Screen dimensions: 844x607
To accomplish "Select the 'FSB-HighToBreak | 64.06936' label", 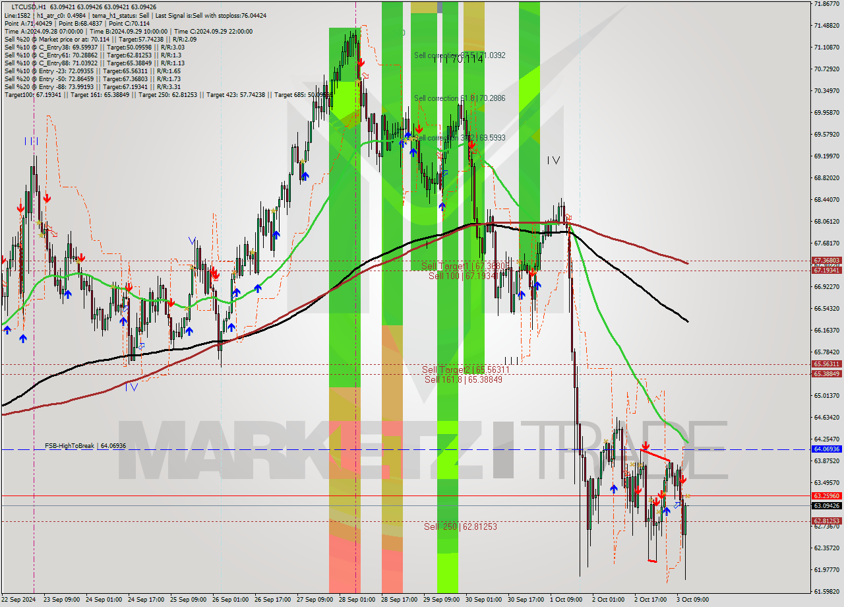I will point(85,446).
